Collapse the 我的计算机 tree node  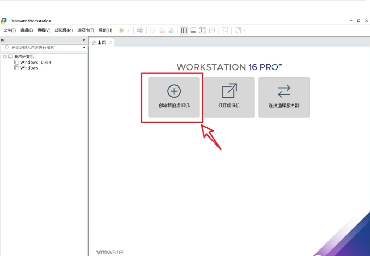pos(5,57)
